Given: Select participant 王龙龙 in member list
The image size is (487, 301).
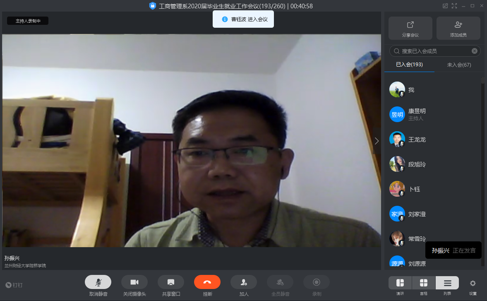Looking at the screenshot, I should tap(417, 140).
